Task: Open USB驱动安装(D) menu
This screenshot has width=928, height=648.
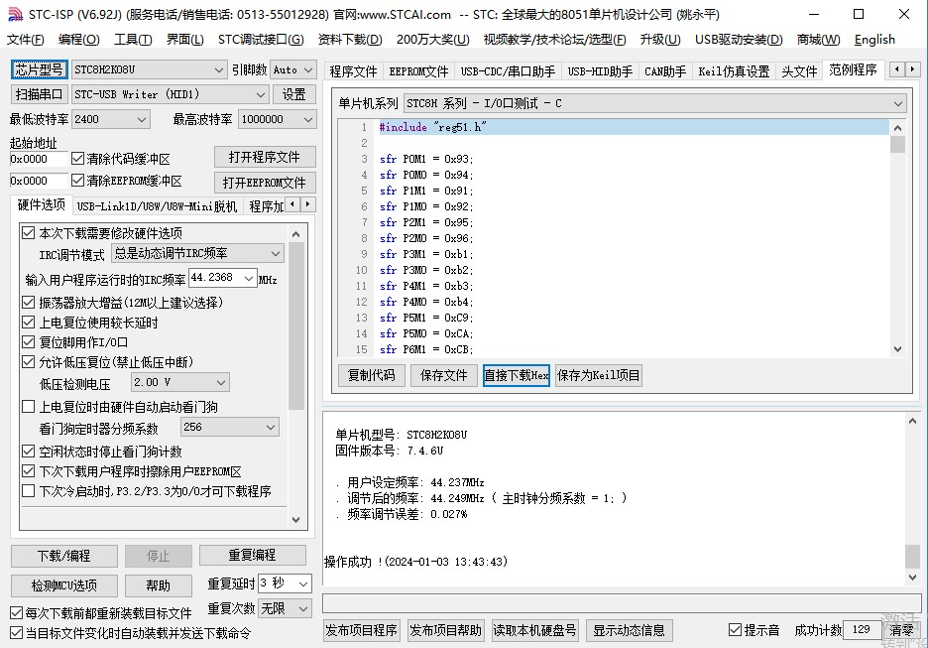Action: coord(738,40)
